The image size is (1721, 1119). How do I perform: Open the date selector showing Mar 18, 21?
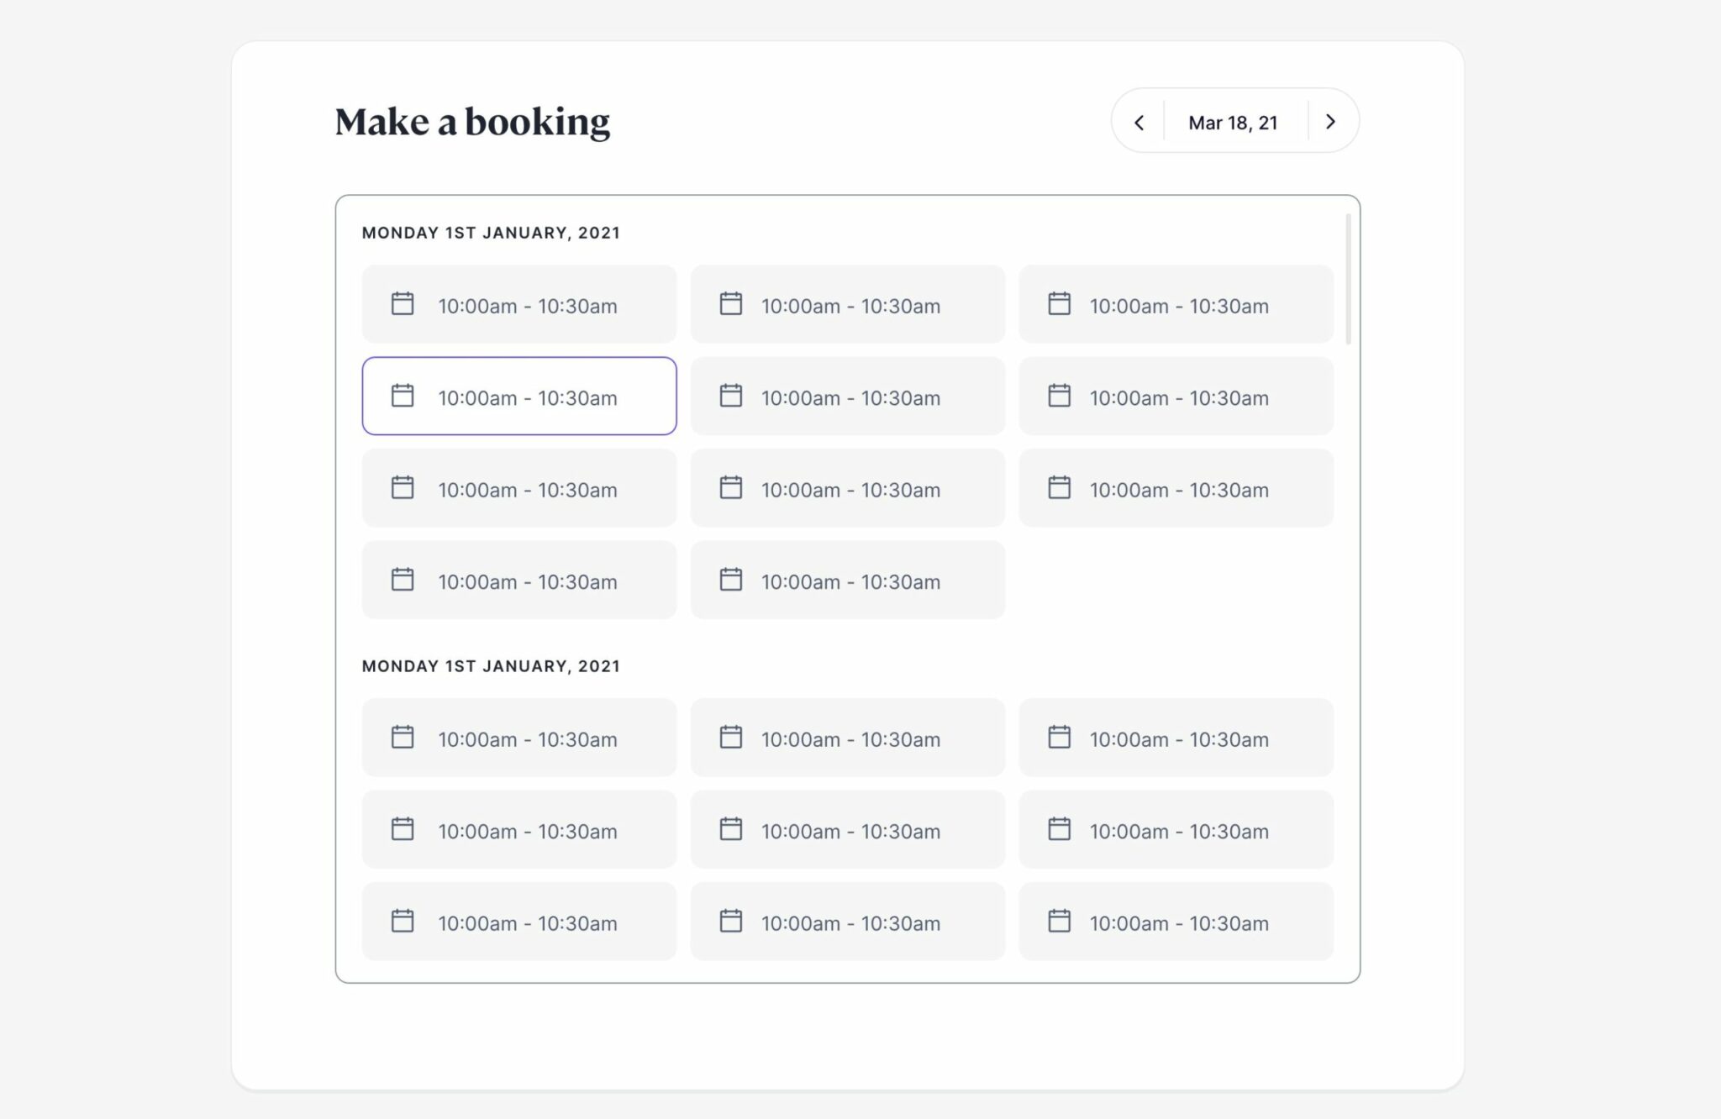tap(1234, 122)
